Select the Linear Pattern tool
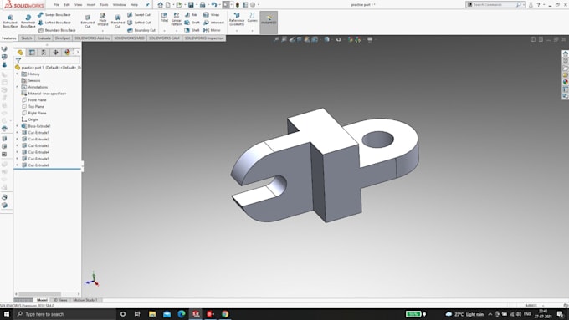This screenshot has width=569, height=320. (177, 19)
